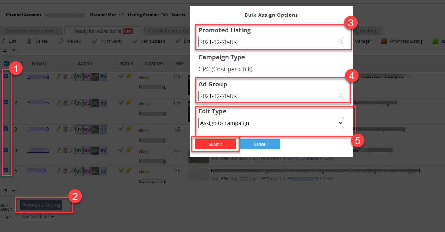Click the magnifier preview icon in row 4

72,150
